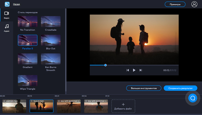Select the example.mp4 clip in timeline
The width and height of the screenshot is (202, 115).
pyautogui.click(x=14, y=106)
